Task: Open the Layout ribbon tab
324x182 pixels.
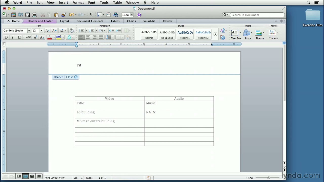Action: pos(64,21)
